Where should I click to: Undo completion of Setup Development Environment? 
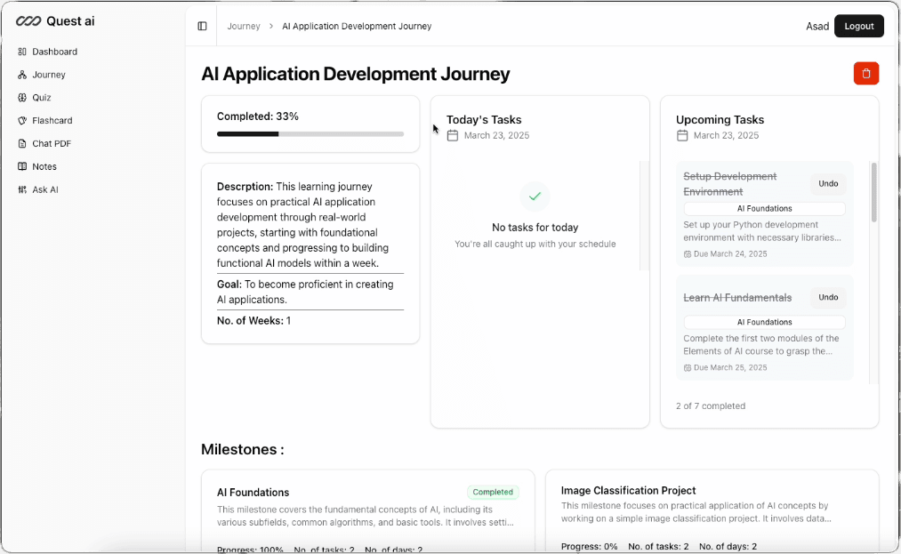(828, 183)
